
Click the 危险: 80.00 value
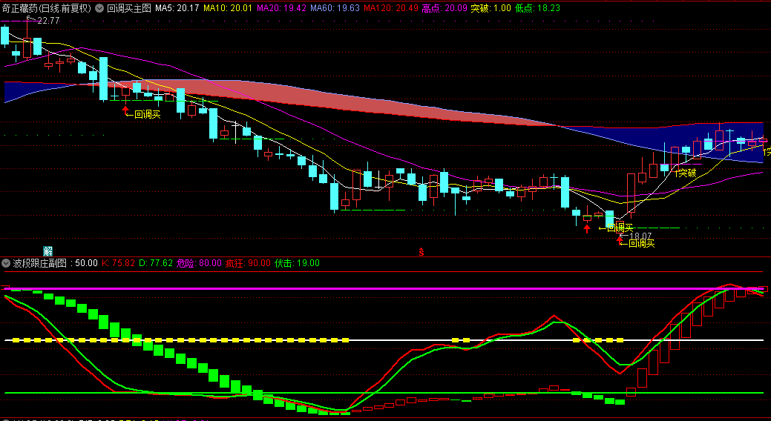click(199, 263)
